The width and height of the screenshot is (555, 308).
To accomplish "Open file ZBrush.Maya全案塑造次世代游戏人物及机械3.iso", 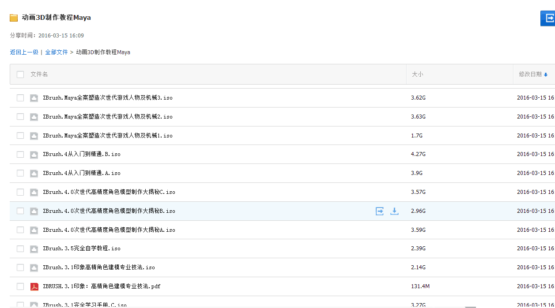I will (108, 98).
